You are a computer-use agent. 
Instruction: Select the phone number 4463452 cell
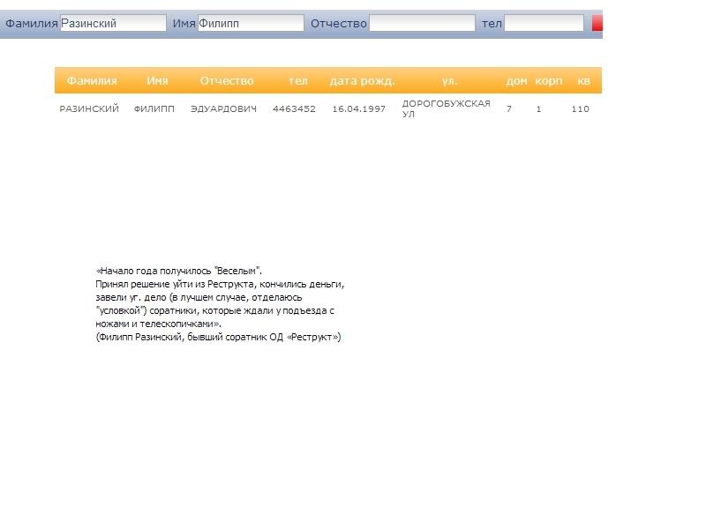click(294, 108)
